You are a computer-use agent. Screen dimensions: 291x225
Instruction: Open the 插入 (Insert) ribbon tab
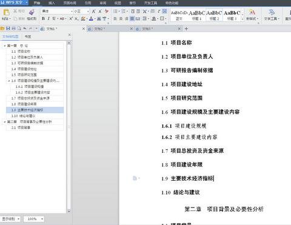pyautogui.click(x=52, y=3)
